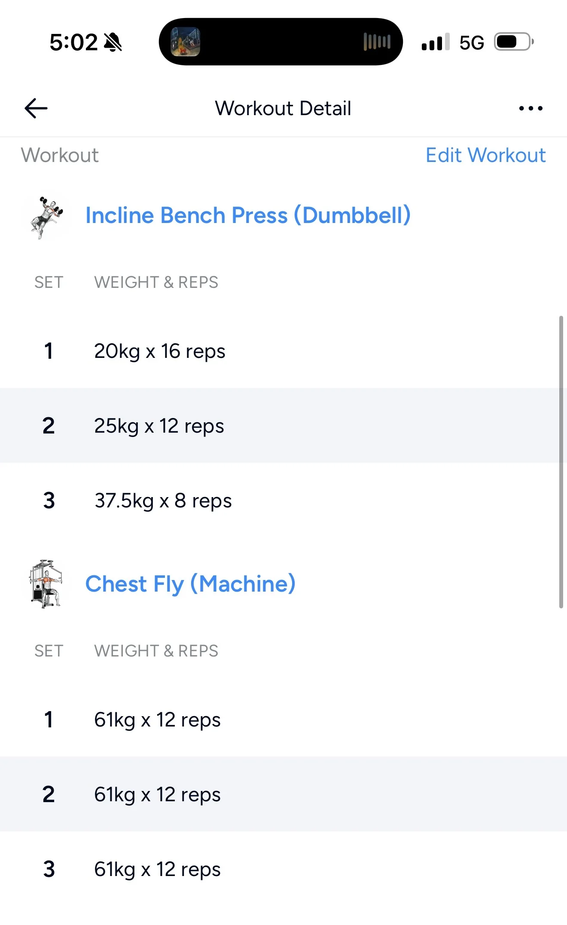567x925 pixels.
Task: Tap the battery icon in status bar
Action: click(513, 42)
